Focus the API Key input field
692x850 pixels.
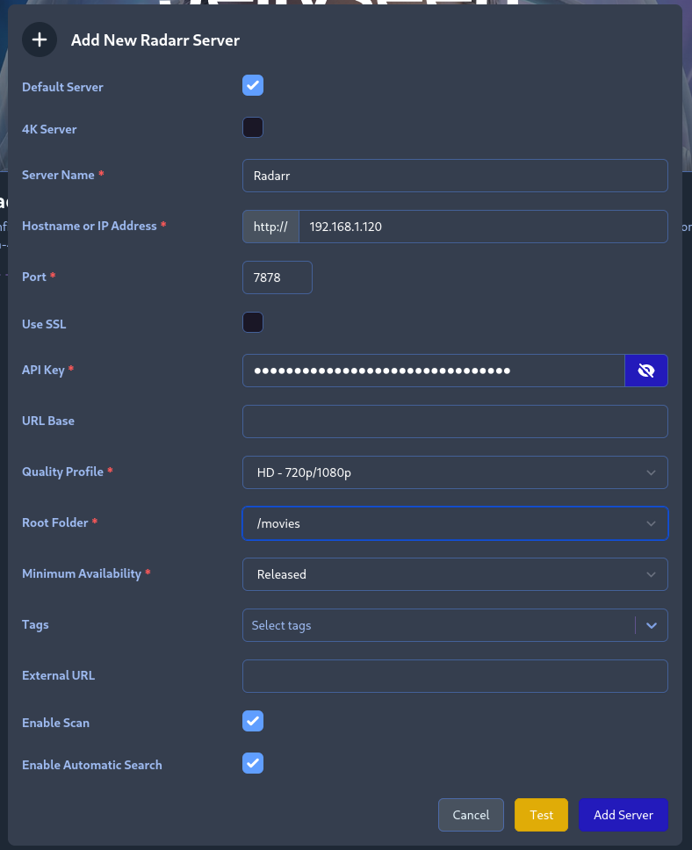pyautogui.click(x=433, y=371)
